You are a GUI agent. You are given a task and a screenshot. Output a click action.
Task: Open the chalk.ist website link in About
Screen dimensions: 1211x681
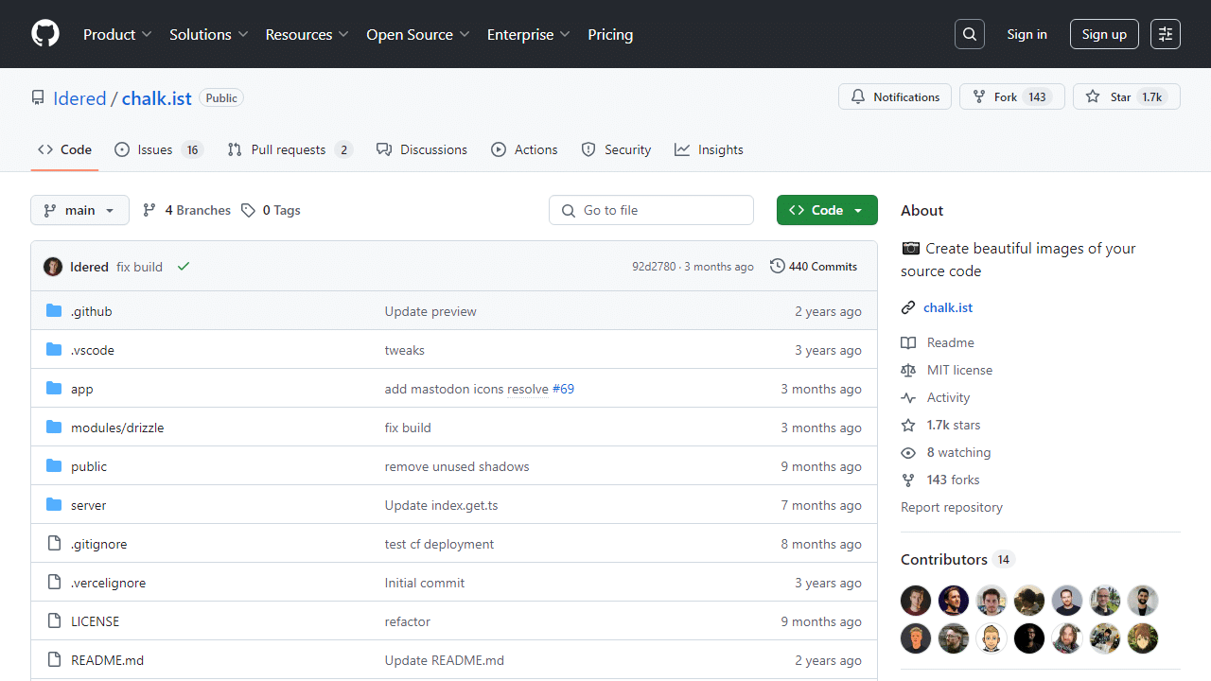pos(948,307)
